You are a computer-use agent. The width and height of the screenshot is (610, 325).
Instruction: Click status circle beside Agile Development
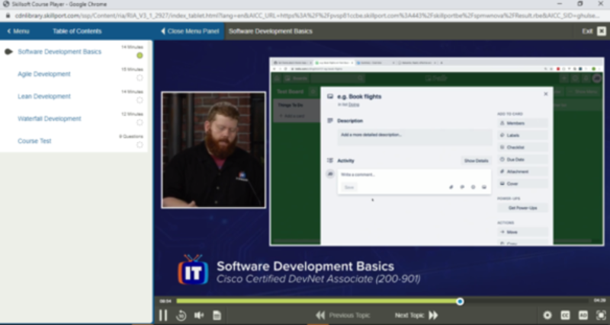click(x=140, y=78)
